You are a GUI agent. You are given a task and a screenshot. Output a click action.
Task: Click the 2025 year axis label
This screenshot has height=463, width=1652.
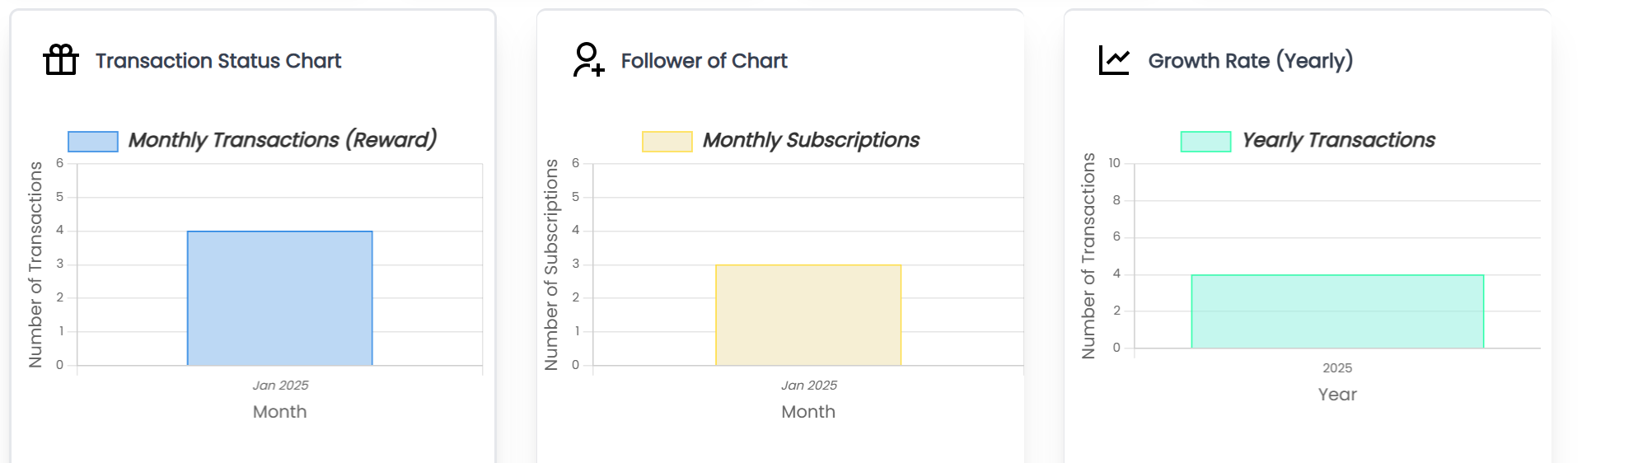tap(1337, 368)
